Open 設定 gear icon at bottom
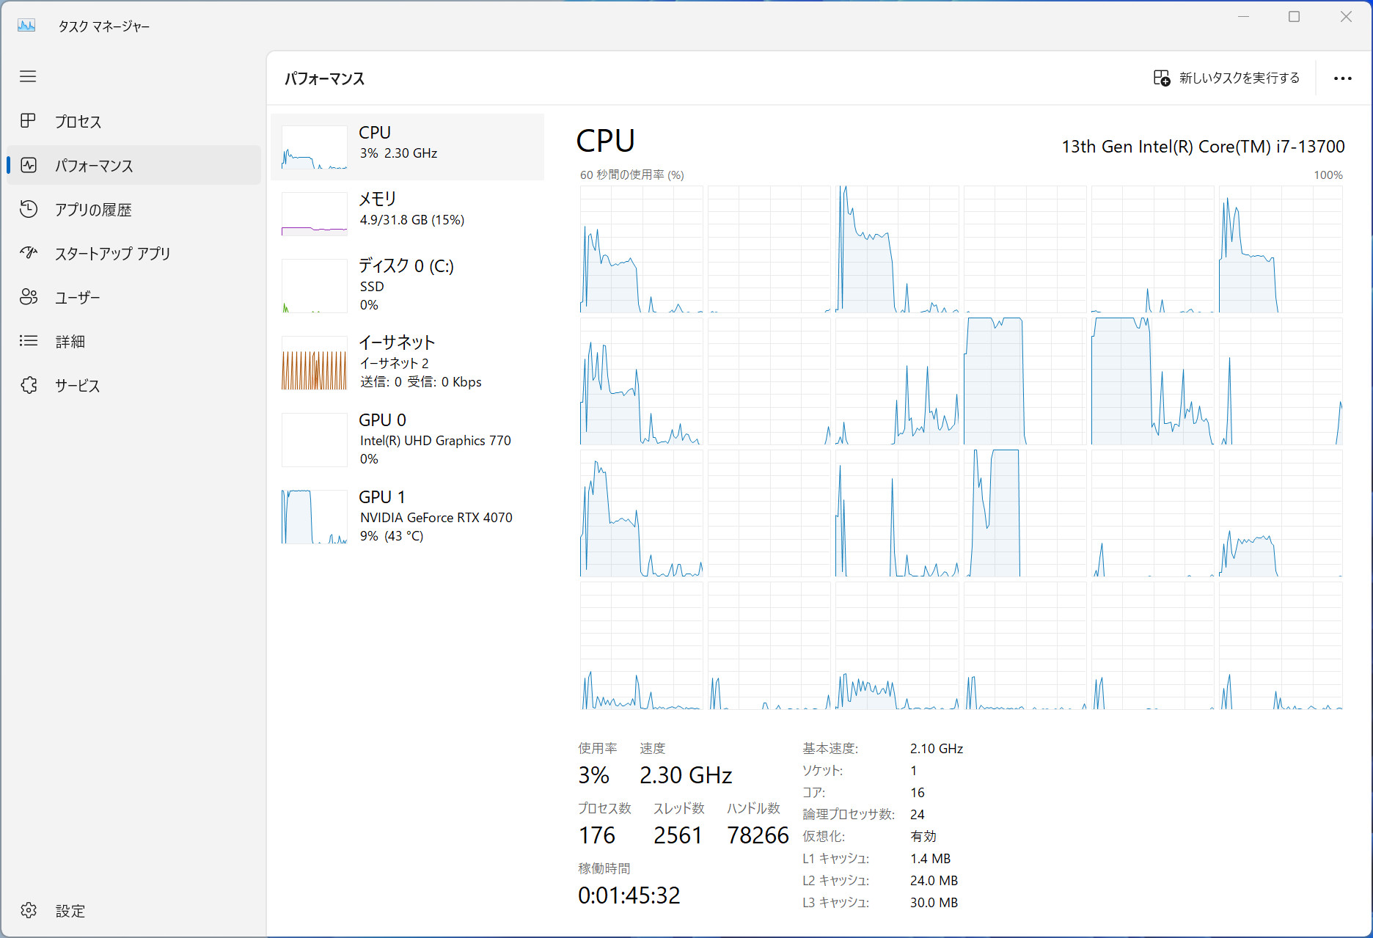The width and height of the screenshot is (1373, 938). [29, 910]
